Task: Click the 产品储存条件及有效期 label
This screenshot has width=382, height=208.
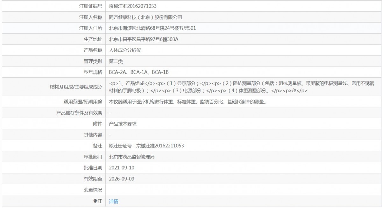Action: pos(79,113)
